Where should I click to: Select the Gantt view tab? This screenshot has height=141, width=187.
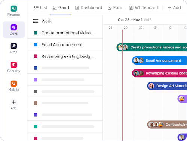61,8
